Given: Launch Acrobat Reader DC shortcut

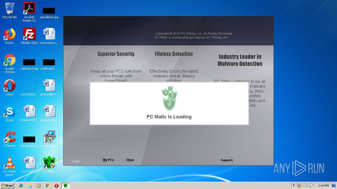Looking at the screenshot, I should [x=29, y=12].
